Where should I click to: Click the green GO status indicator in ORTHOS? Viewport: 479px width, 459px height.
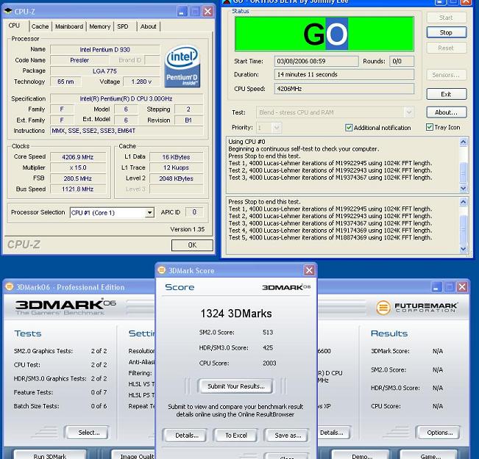click(324, 34)
